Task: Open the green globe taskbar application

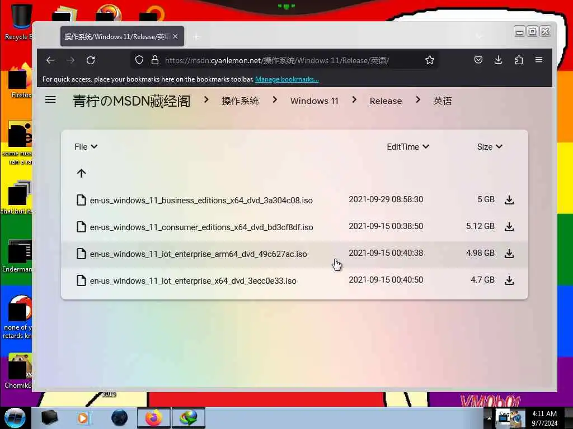Action: click(189, 418)
